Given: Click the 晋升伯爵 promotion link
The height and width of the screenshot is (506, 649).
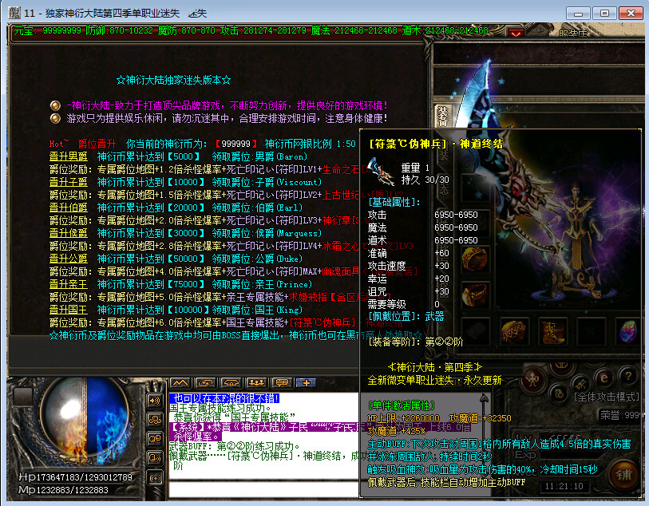Looking at the screenshot, I should point(69,208).
